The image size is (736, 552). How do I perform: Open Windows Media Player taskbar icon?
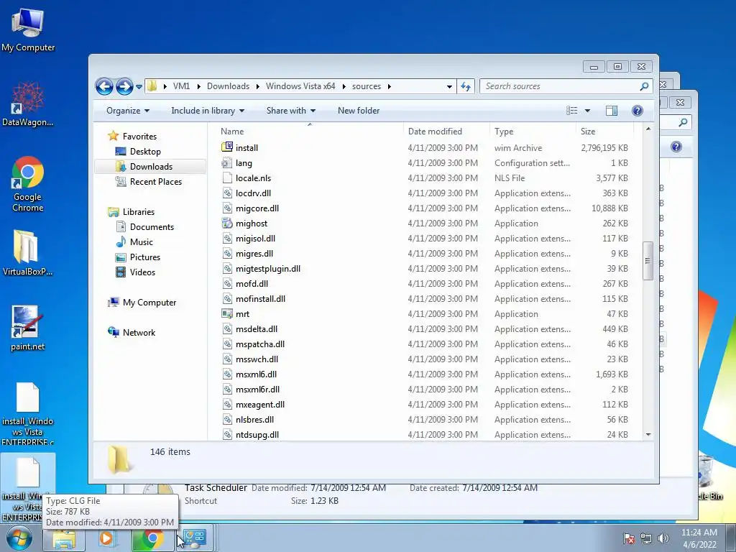click(106, 538)
